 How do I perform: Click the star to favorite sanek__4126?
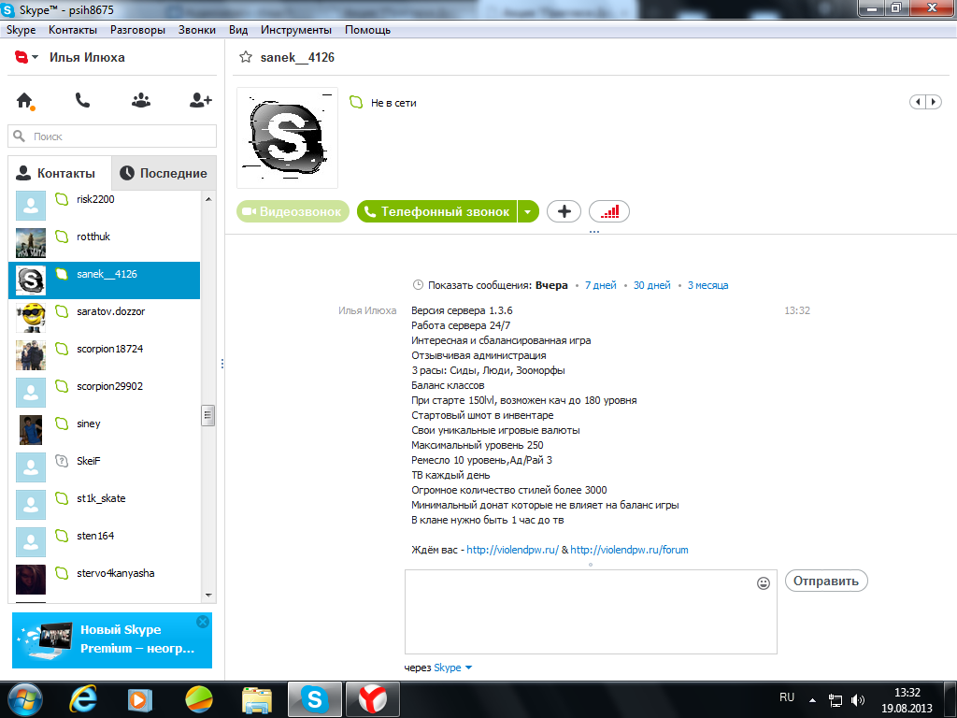pos(246,57)
